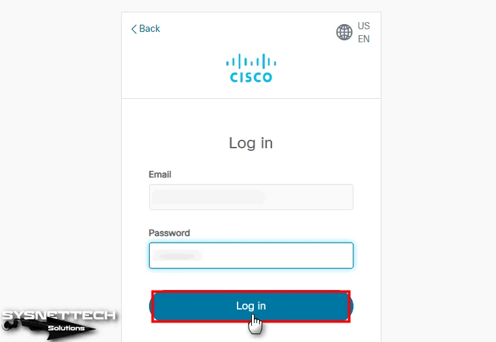Click the Password field label

[x=169, y=233]
